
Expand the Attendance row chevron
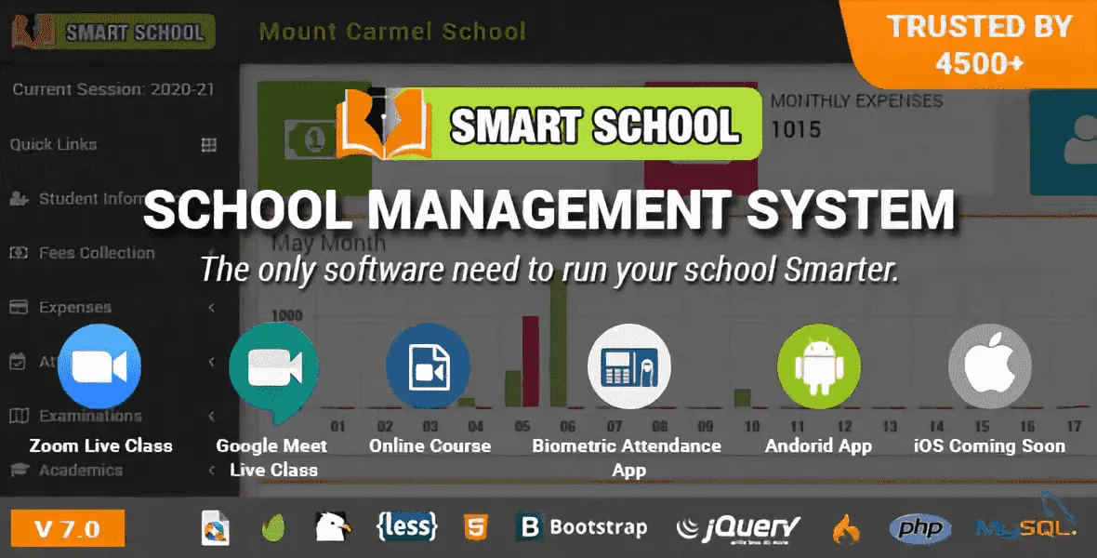(x=211, y=361)
